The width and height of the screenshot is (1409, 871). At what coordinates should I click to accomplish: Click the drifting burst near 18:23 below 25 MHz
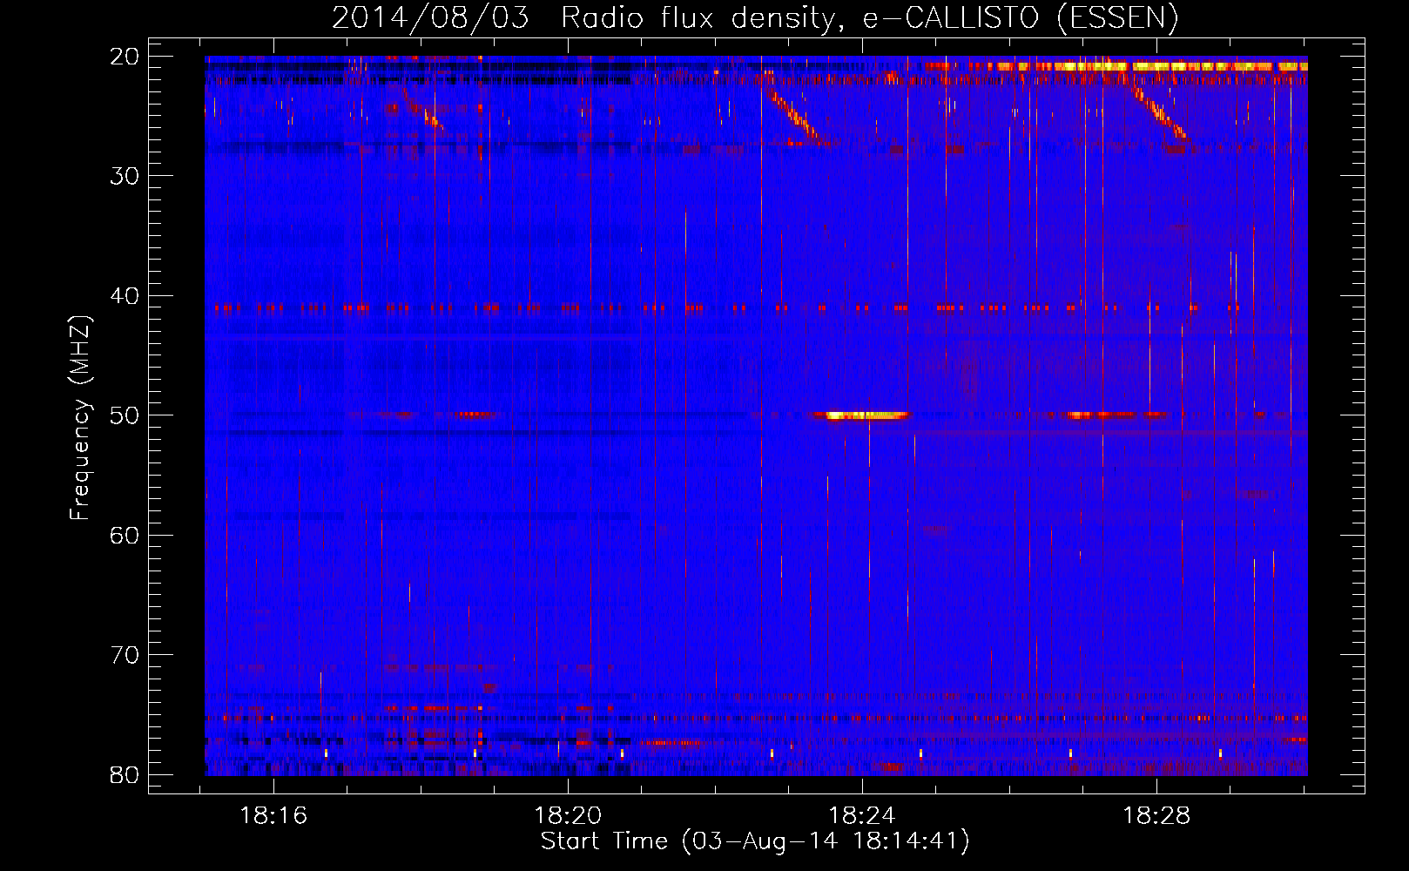792,111
